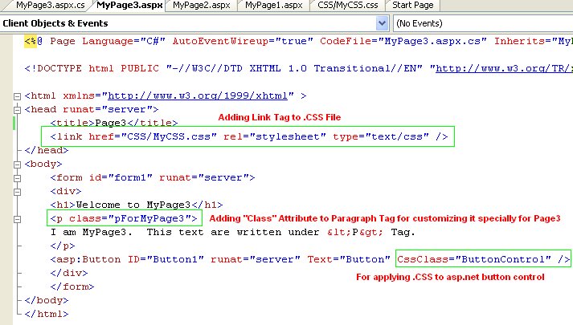Click the closing /p tag
The width and height of the screenshot is (573, 325).
tap(63, 246)
